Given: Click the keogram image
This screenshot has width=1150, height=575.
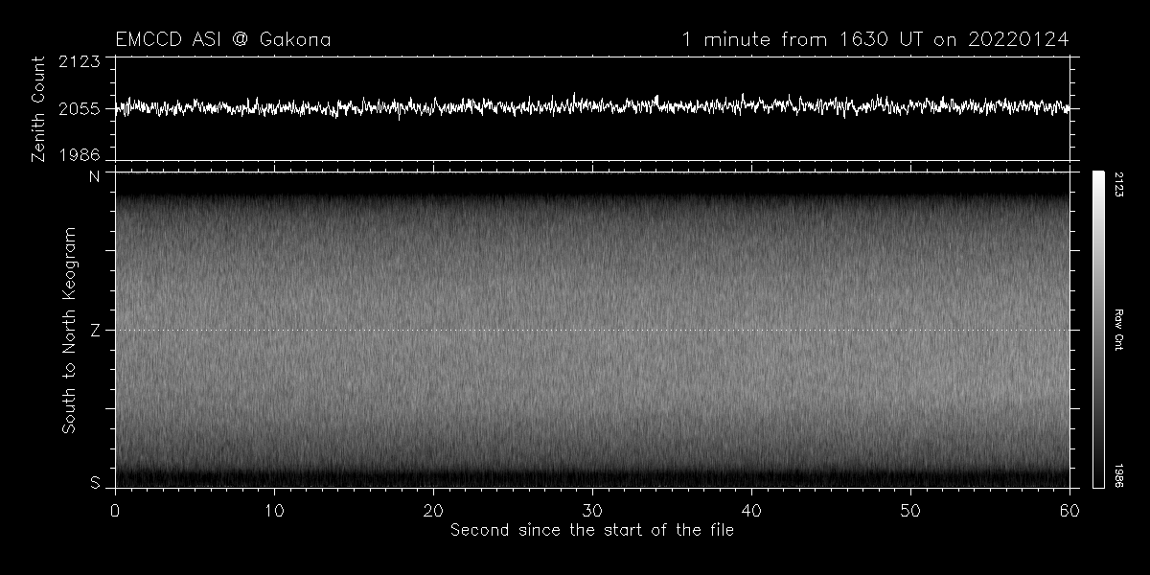Looking at the screenshot, I should (592, 330).
